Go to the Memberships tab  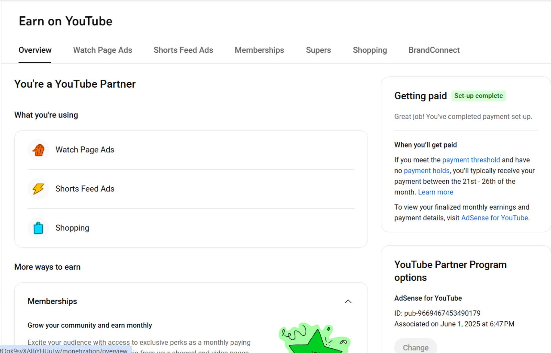click(x=259, y=50)
